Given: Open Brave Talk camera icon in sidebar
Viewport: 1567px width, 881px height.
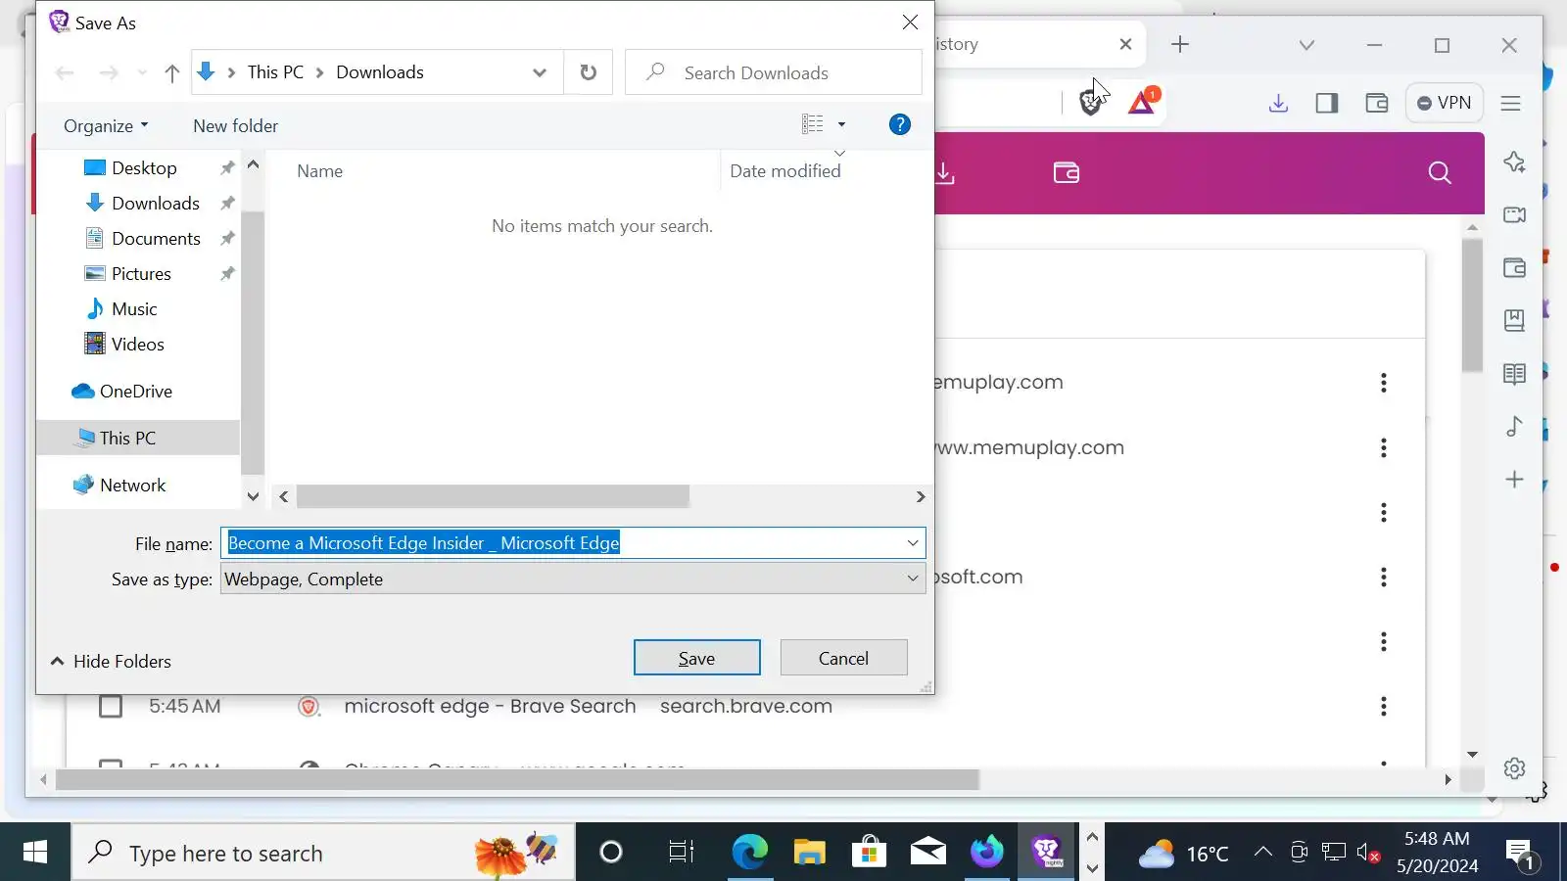Looking at the screenshot, I should tap(1515, 214).
